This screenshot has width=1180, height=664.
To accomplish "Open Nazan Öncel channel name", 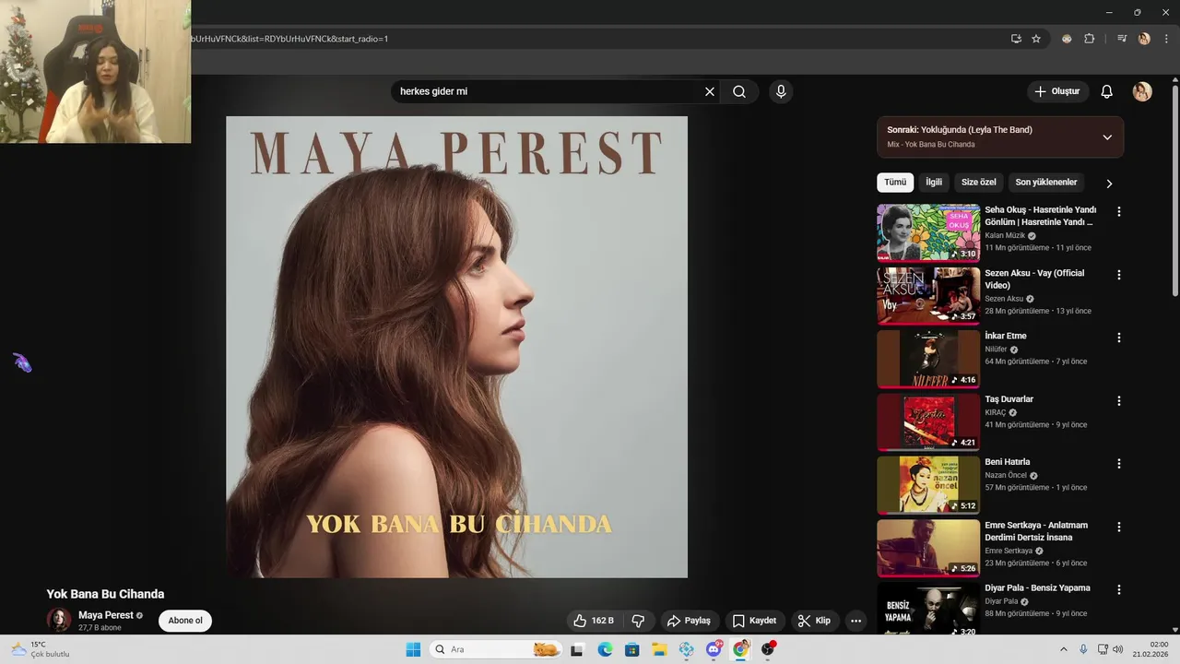I will (x=1006, y=476).
